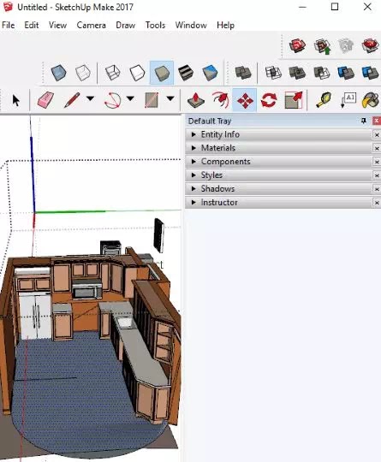This screenshot has height=462, width=381.
Task: Click the white refrigerator in model
Action: tap(35, 315)
